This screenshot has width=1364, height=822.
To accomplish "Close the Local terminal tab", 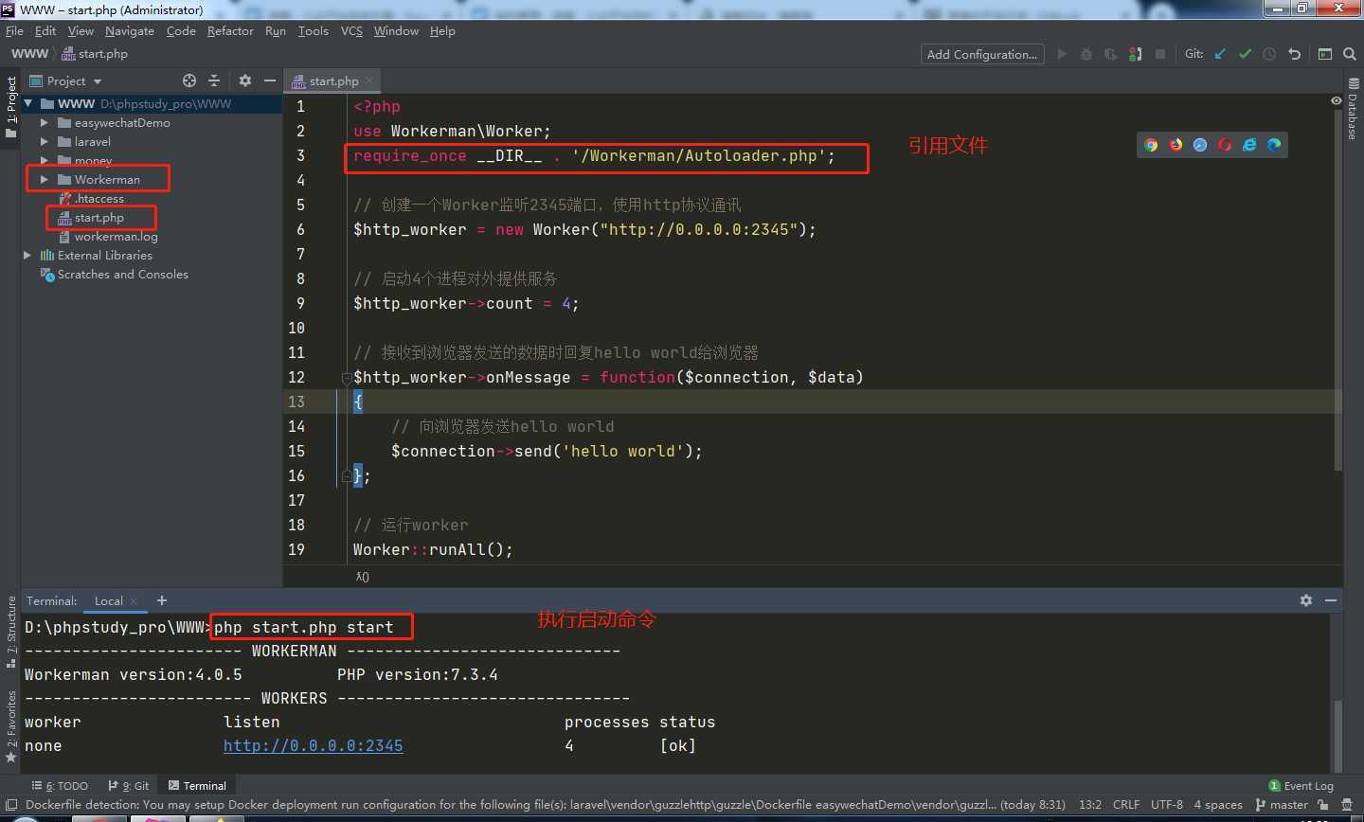I will (x=134, y=601).
